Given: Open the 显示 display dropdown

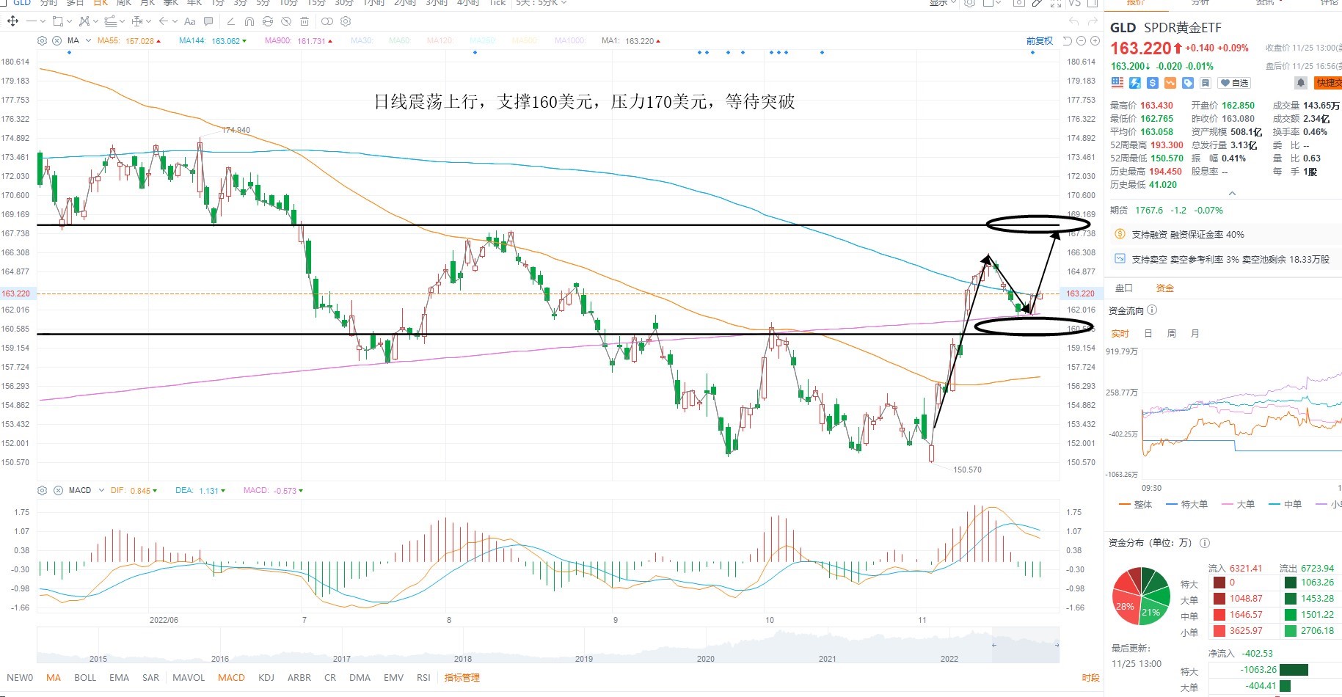Looking at the screenshot, I should pos(943,3).
